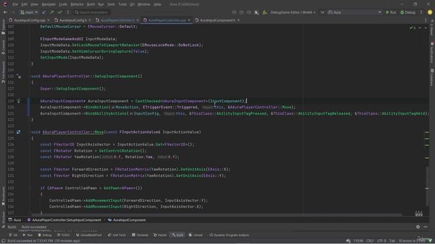
Task: Open the main git branch dropdown
Action: (x=29, y=12)
